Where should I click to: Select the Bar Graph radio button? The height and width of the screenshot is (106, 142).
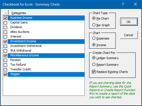click(94, 25)
